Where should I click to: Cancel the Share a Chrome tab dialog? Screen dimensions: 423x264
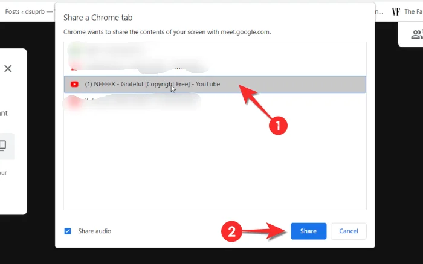click(x=349, y=231)
